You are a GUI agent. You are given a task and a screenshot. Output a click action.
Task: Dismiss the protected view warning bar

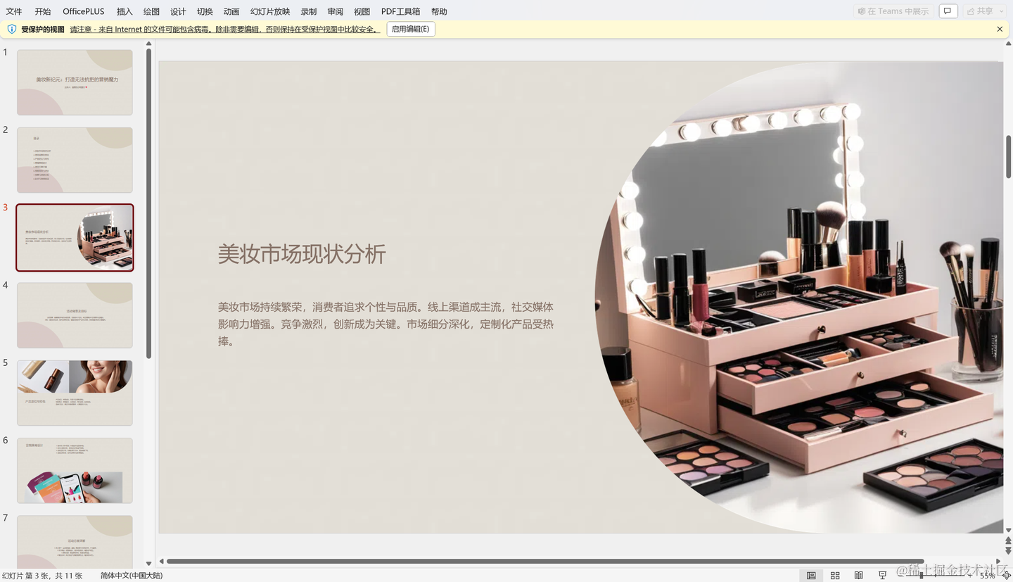pos(1000,30)
